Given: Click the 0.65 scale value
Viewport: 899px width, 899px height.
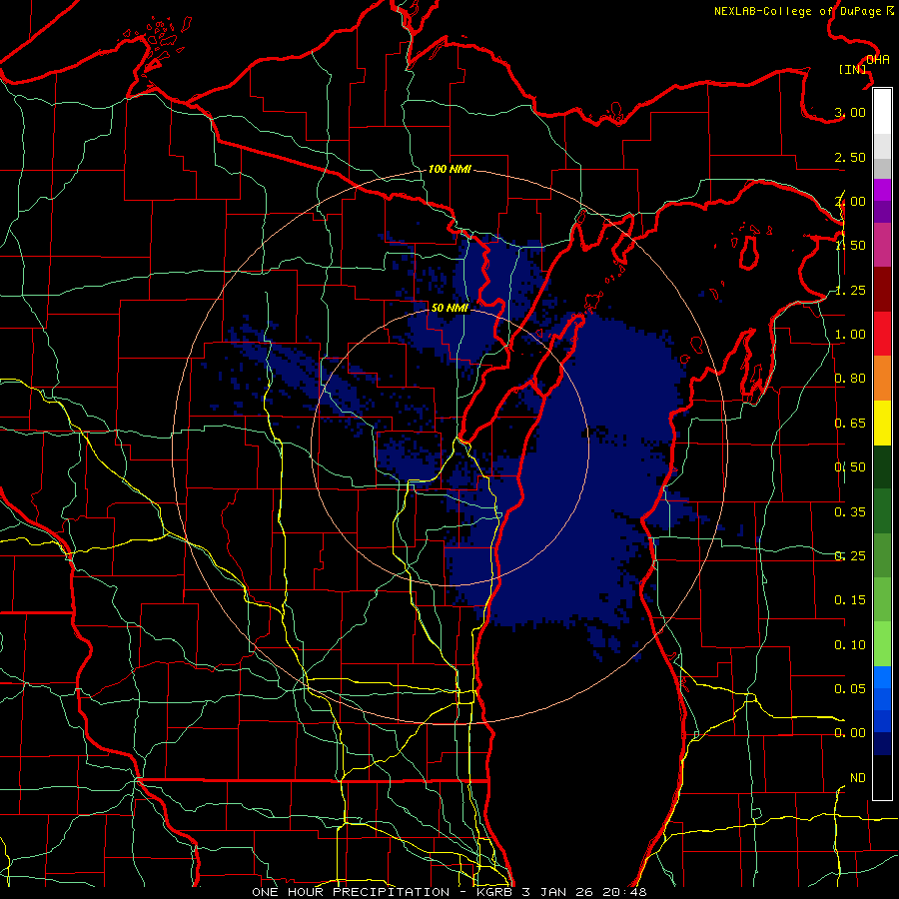Looking at the screenshot, I should [x=850, y=424].
